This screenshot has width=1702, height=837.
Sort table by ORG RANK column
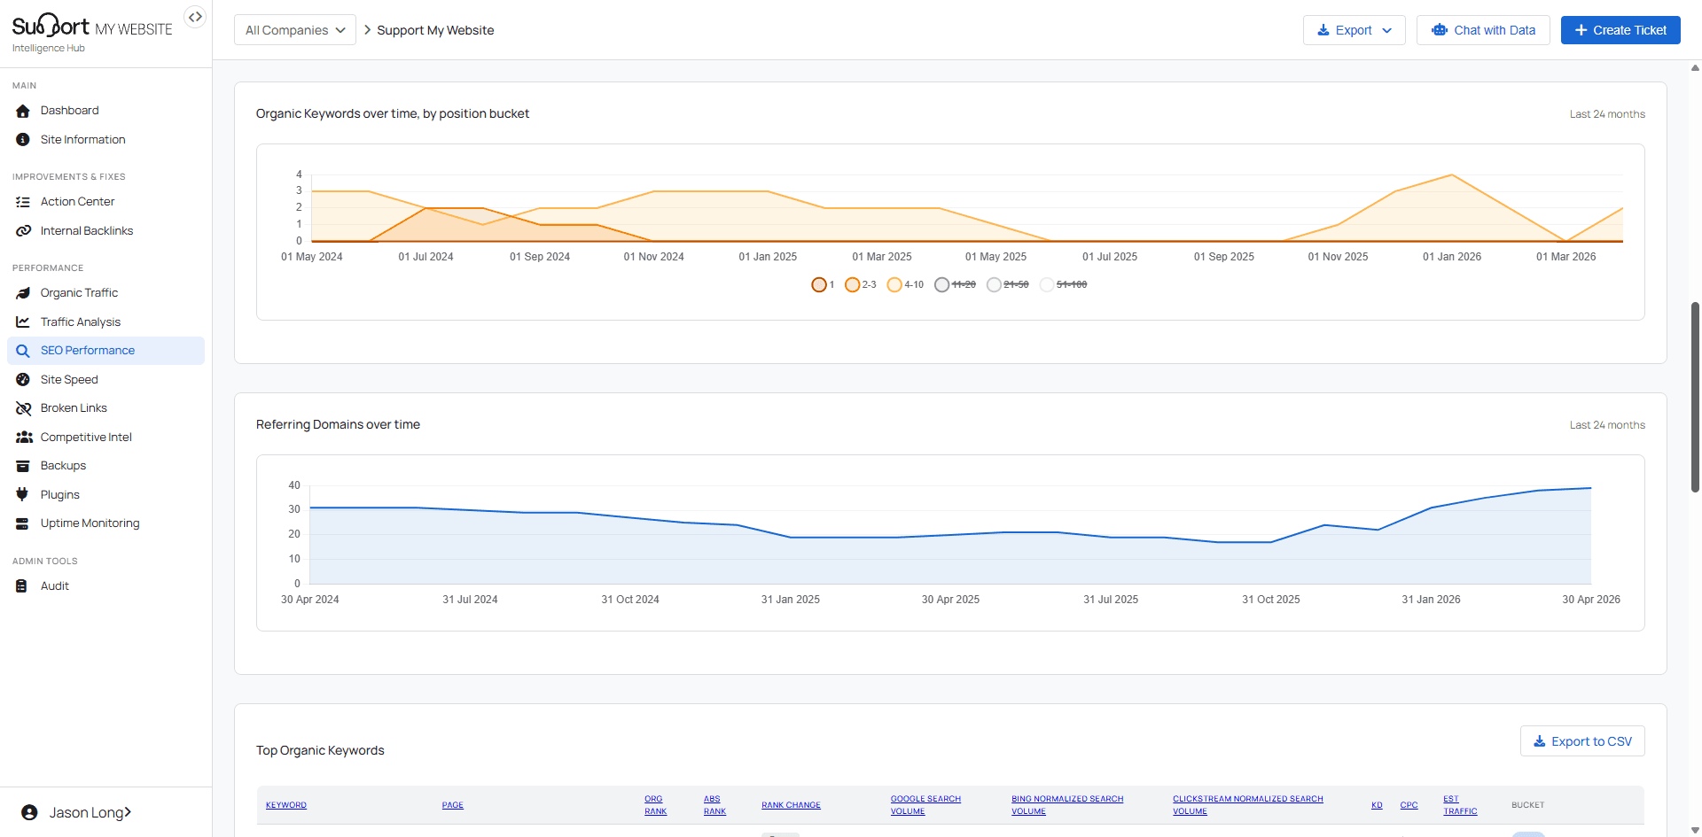click(656, 805)
